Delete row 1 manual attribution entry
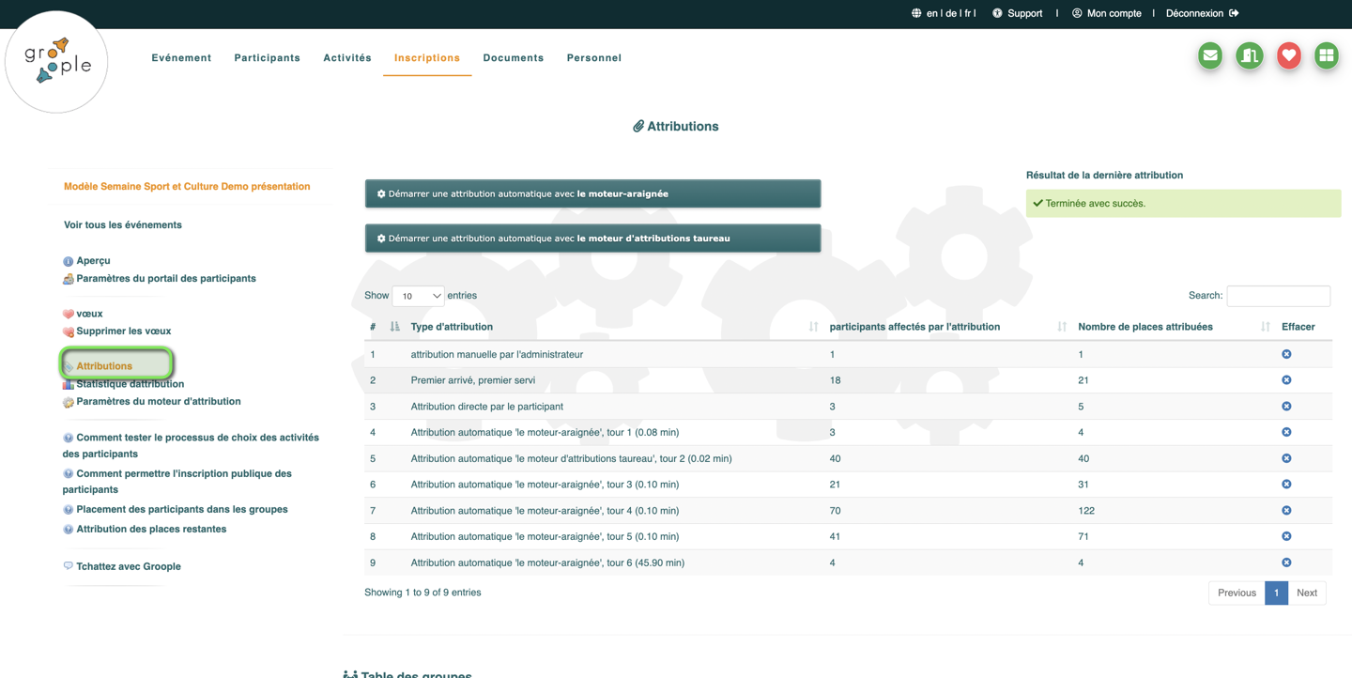 (1286, 354)
